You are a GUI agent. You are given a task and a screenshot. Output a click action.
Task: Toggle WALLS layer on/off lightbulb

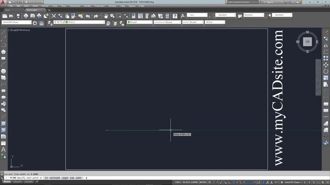[x=55, y=22]
